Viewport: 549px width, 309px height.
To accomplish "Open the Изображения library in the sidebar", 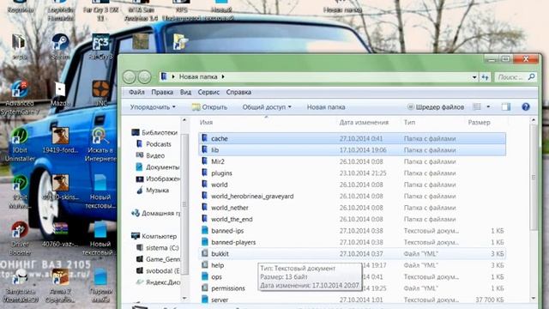I will pyautogui.click(x=158, y=179).
